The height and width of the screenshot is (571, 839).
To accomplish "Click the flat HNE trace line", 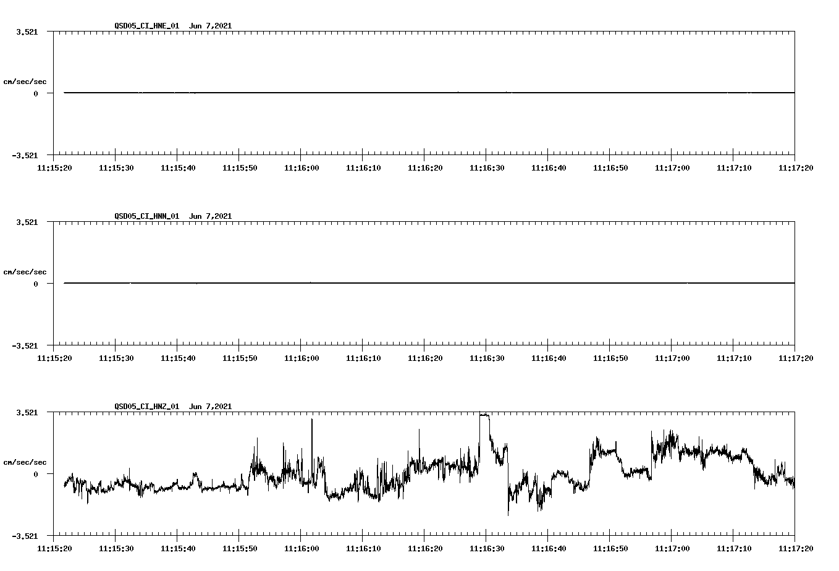I will (x=429, y=93).
